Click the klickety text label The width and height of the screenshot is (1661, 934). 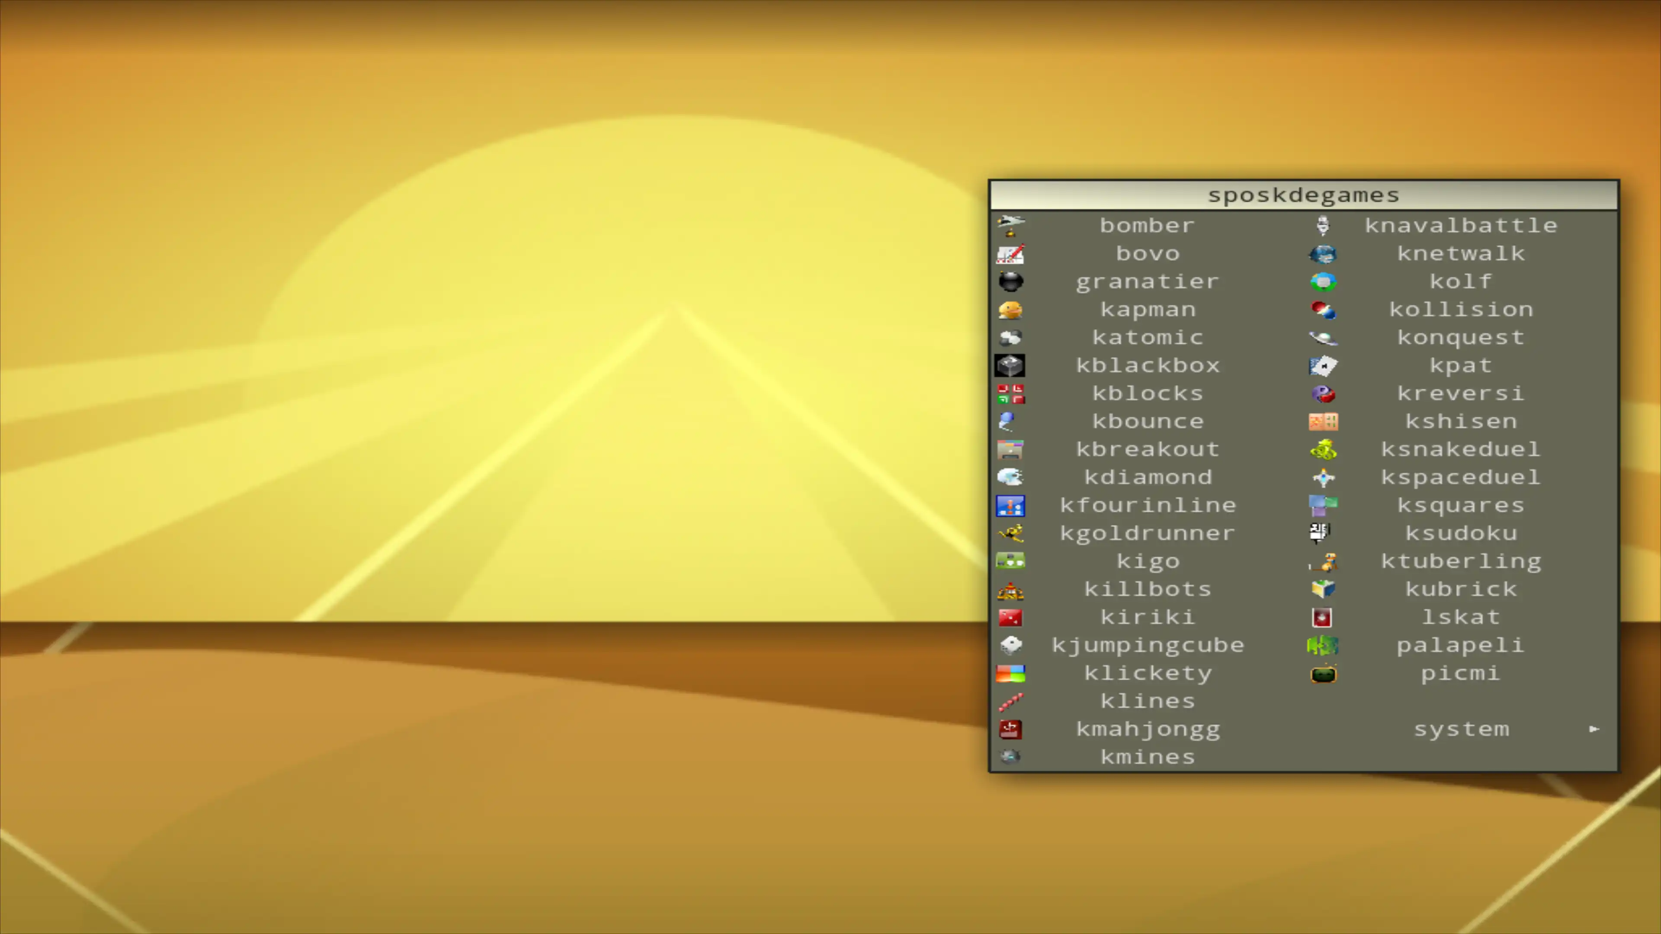click(1147, 674)
